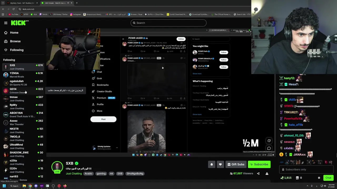Click the SXB channel avatar with LIVE badge

coord(57,167)
